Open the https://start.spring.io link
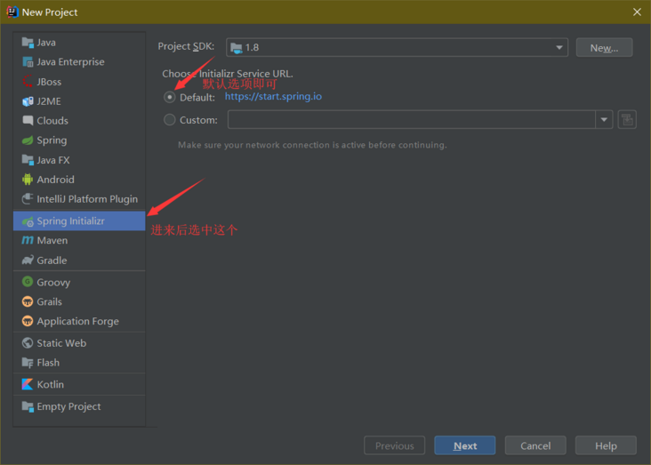The width and height of the screenshot is (651, 465). point(273,96)
